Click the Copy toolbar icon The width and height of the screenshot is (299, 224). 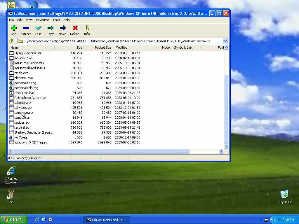[x=50, y=28]
